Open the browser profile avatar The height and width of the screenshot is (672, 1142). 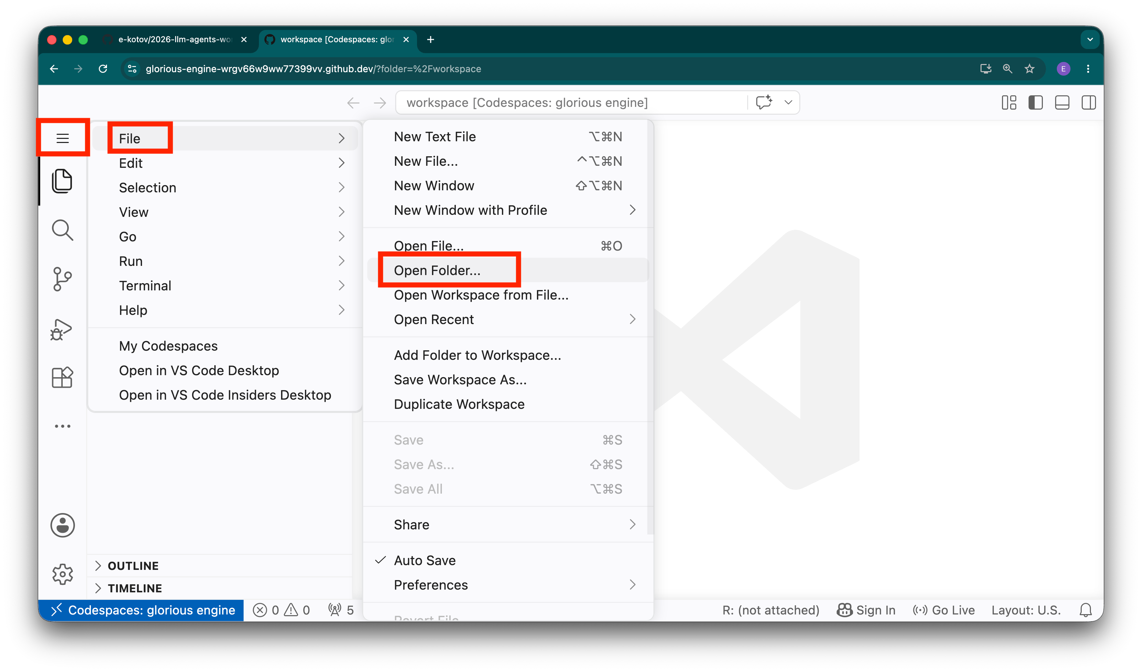tap(1063, 69)
